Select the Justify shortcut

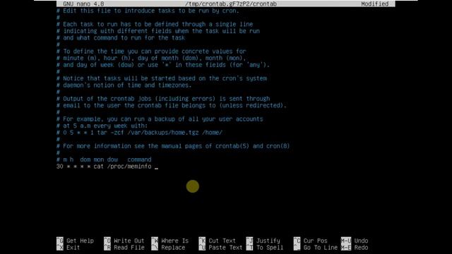(268, 241)
